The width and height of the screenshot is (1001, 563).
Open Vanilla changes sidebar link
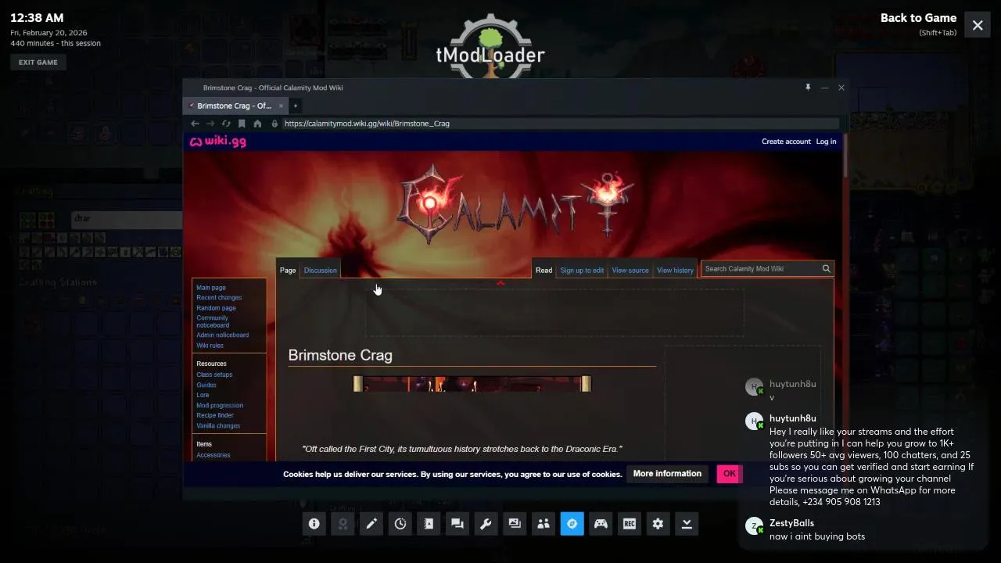[x=218, y=426]
